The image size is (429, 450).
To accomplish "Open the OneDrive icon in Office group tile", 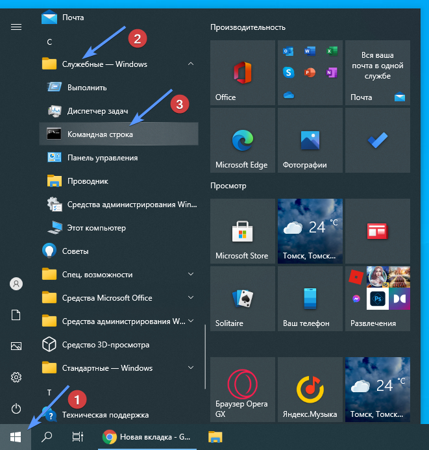I will [x=288, y=95].
